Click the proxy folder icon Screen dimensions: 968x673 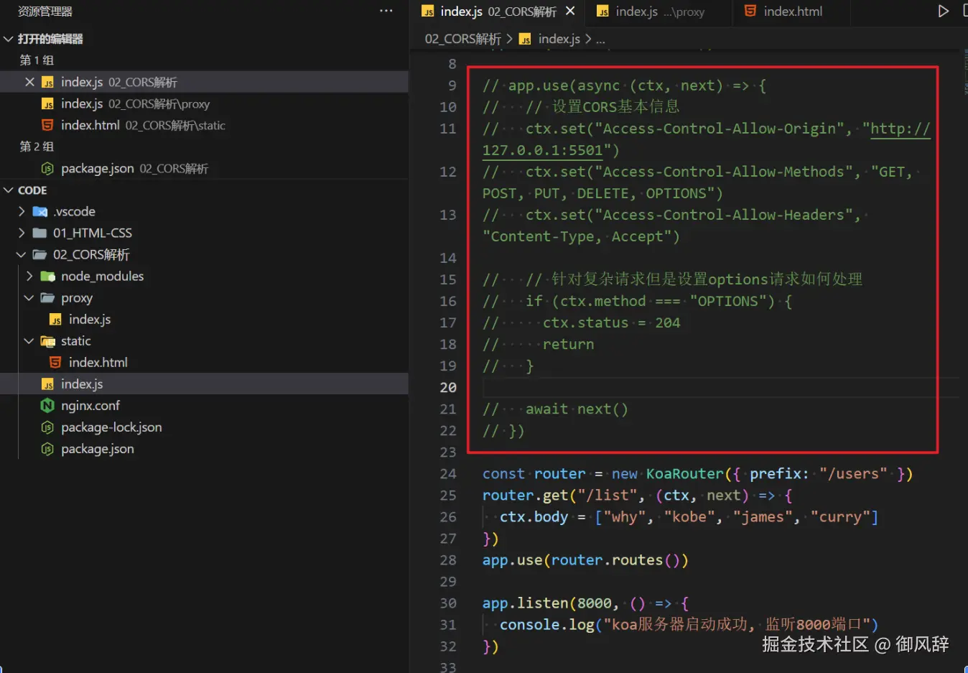48,298
